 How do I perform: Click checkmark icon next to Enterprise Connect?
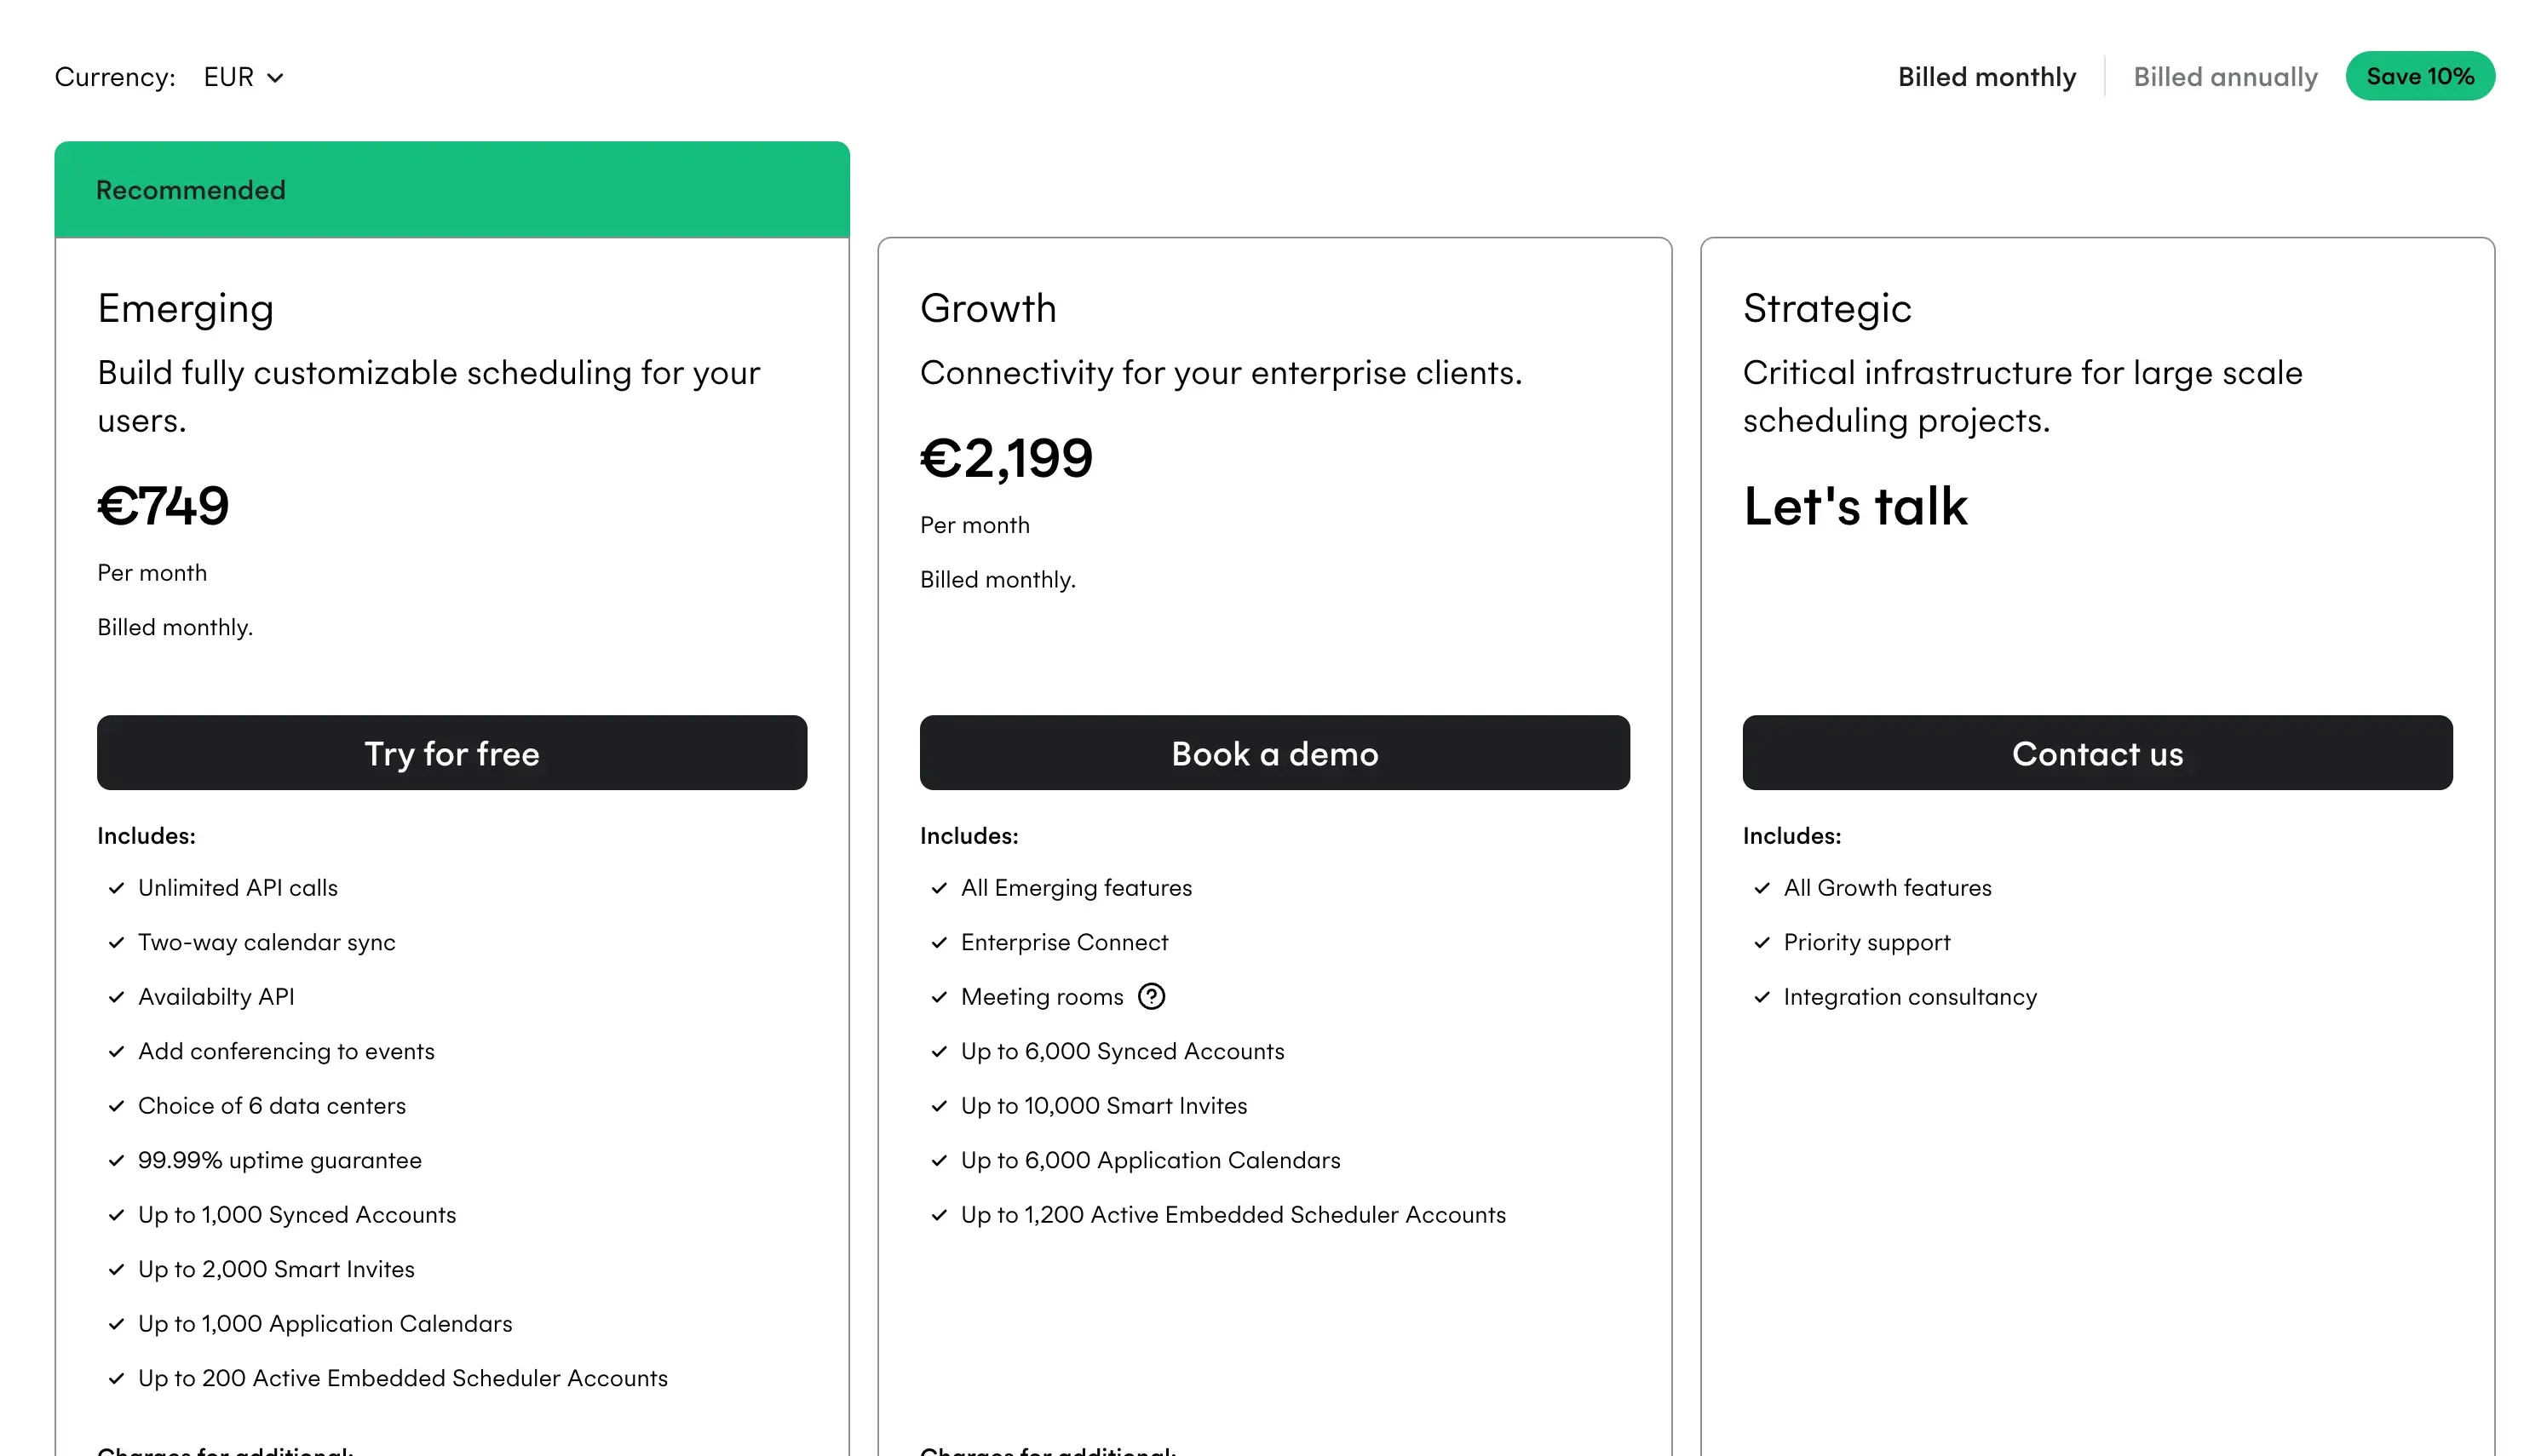pos(940,942)
